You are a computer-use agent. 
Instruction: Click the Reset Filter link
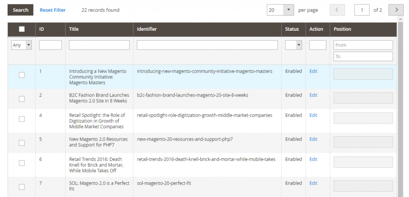[x=53, y=10]
